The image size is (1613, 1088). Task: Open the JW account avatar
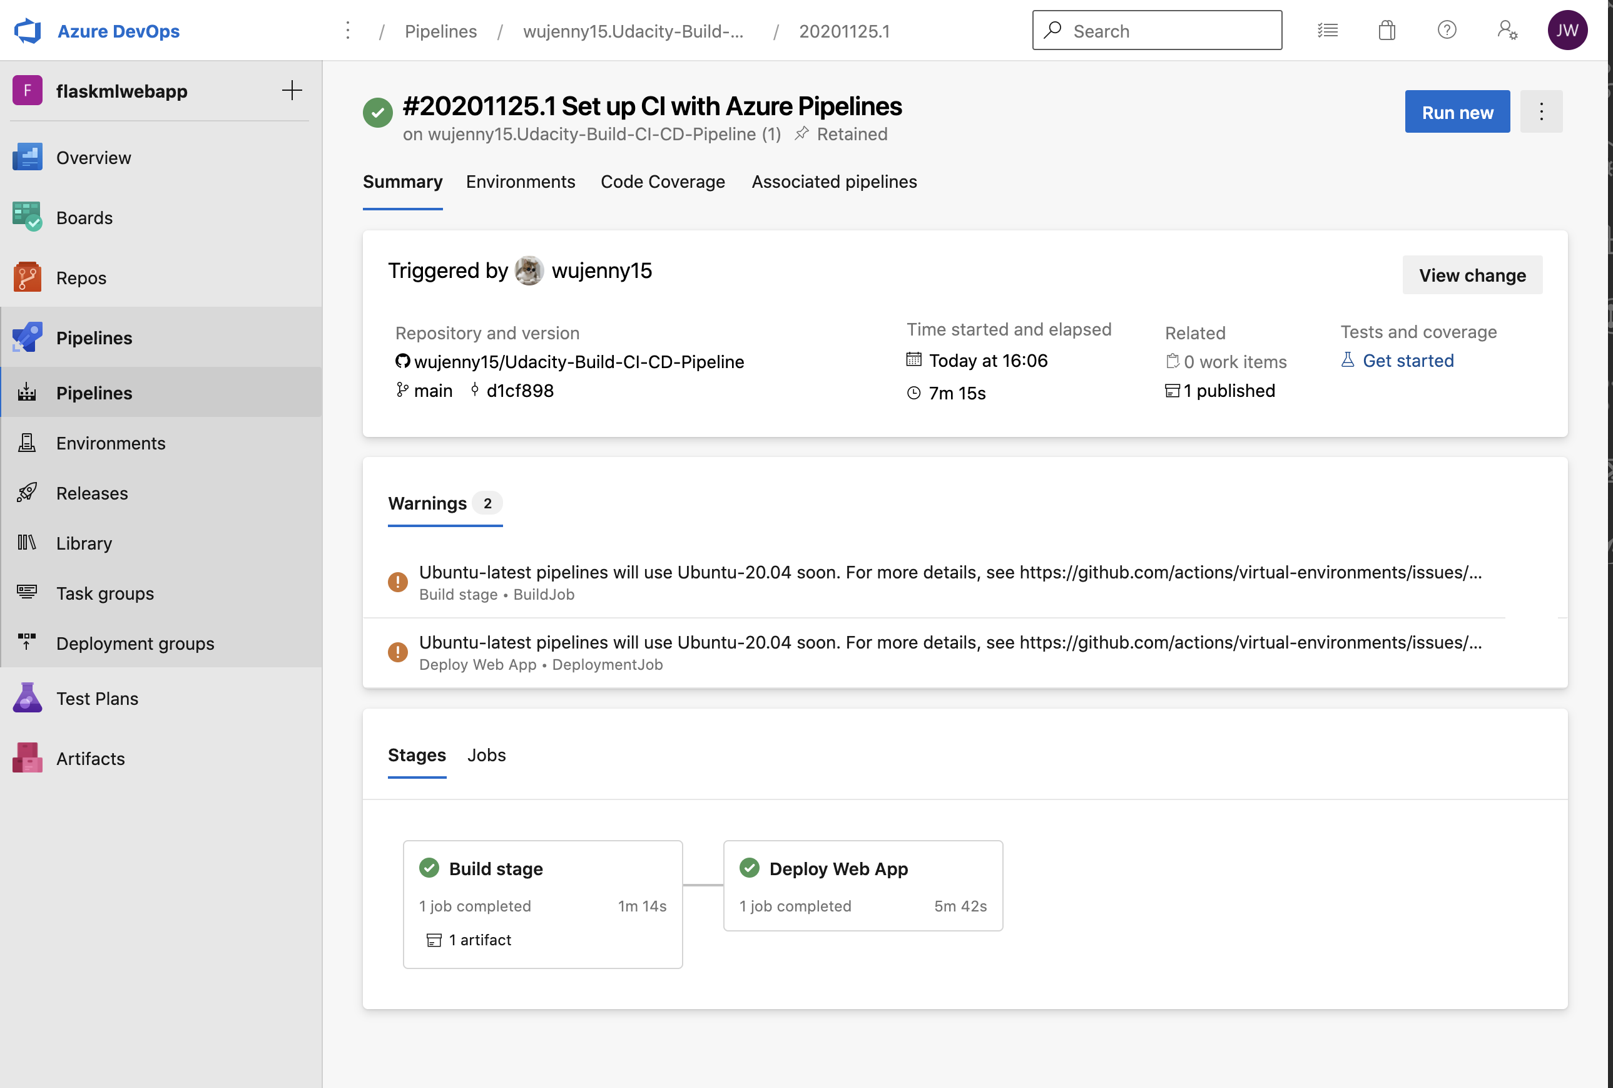click(x=1567, y=31)
